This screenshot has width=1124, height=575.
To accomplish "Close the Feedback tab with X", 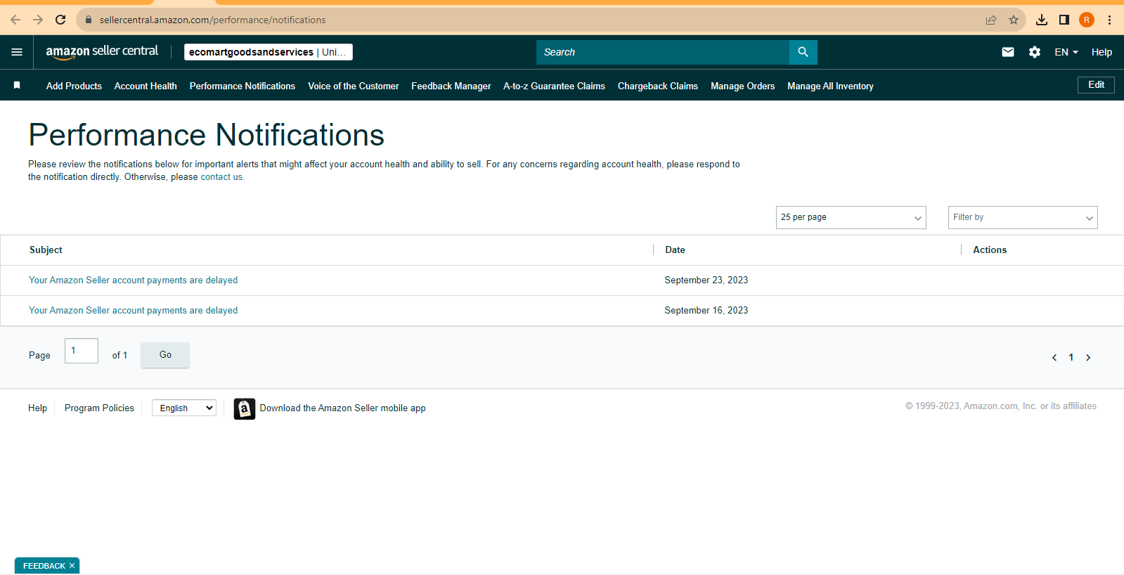I will tap(72, 566).
